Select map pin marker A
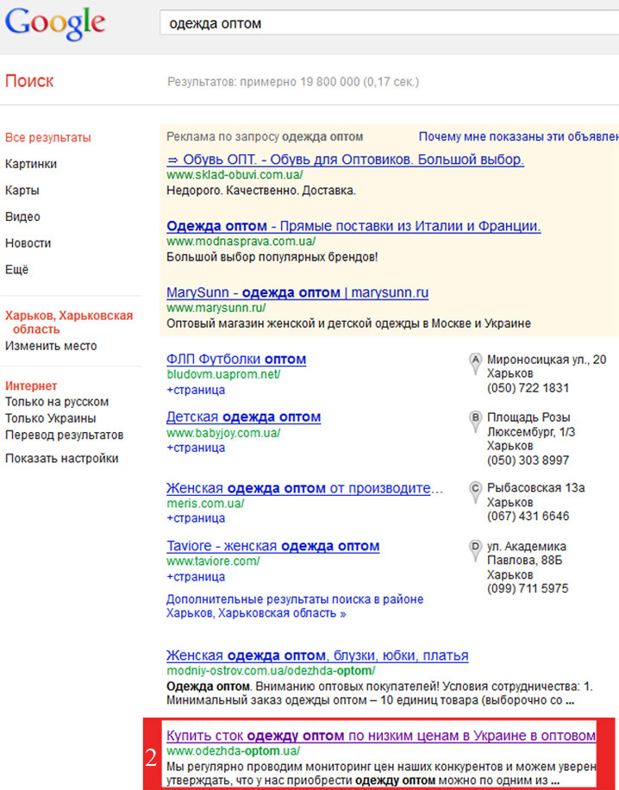Viewport: 619px width, 790px height. point(474,363)
